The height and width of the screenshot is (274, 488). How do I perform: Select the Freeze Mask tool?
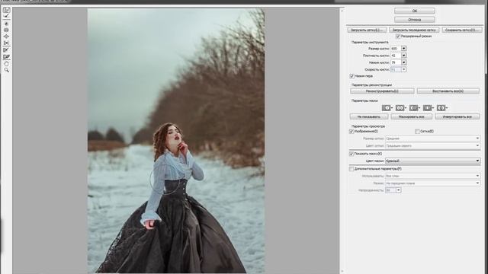point(6,50)
